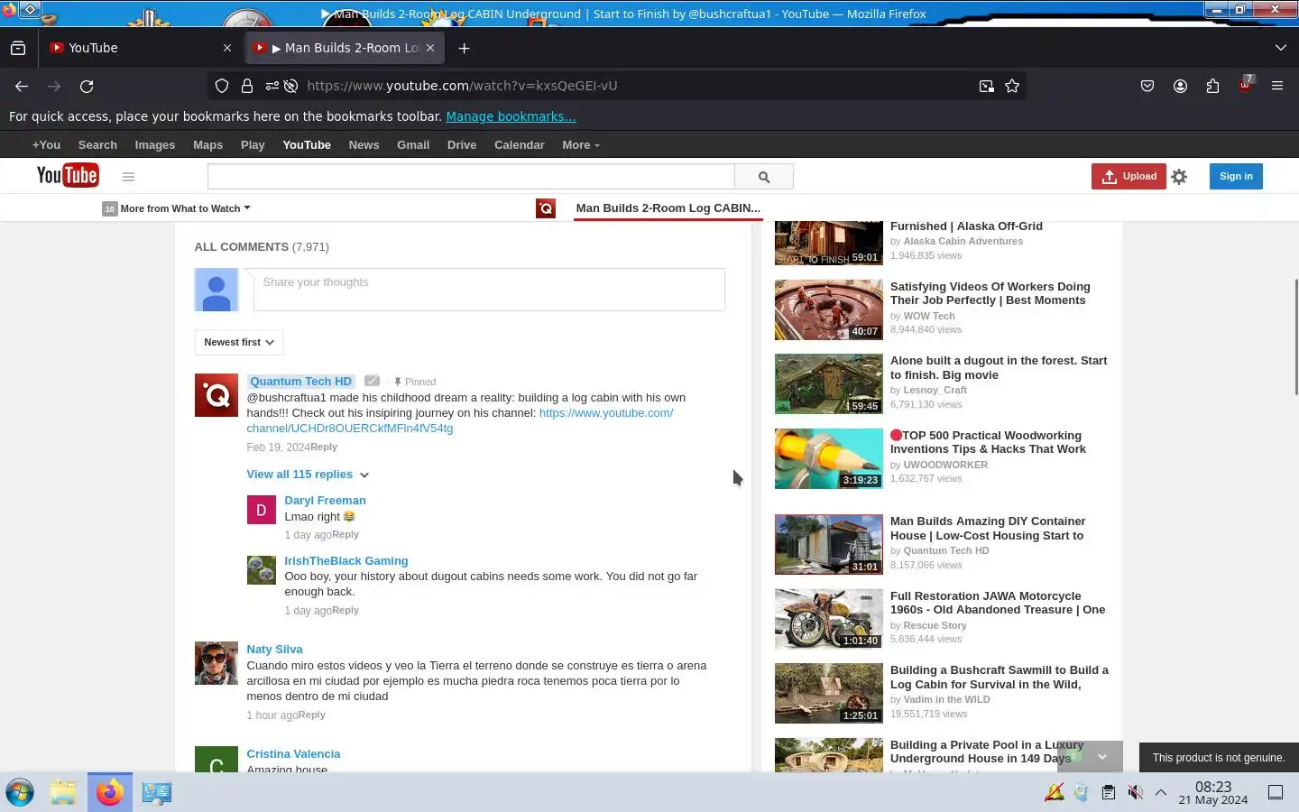Open Daryl Freeman's profile link
The image size is (1299, 812).
pos(325,500)
